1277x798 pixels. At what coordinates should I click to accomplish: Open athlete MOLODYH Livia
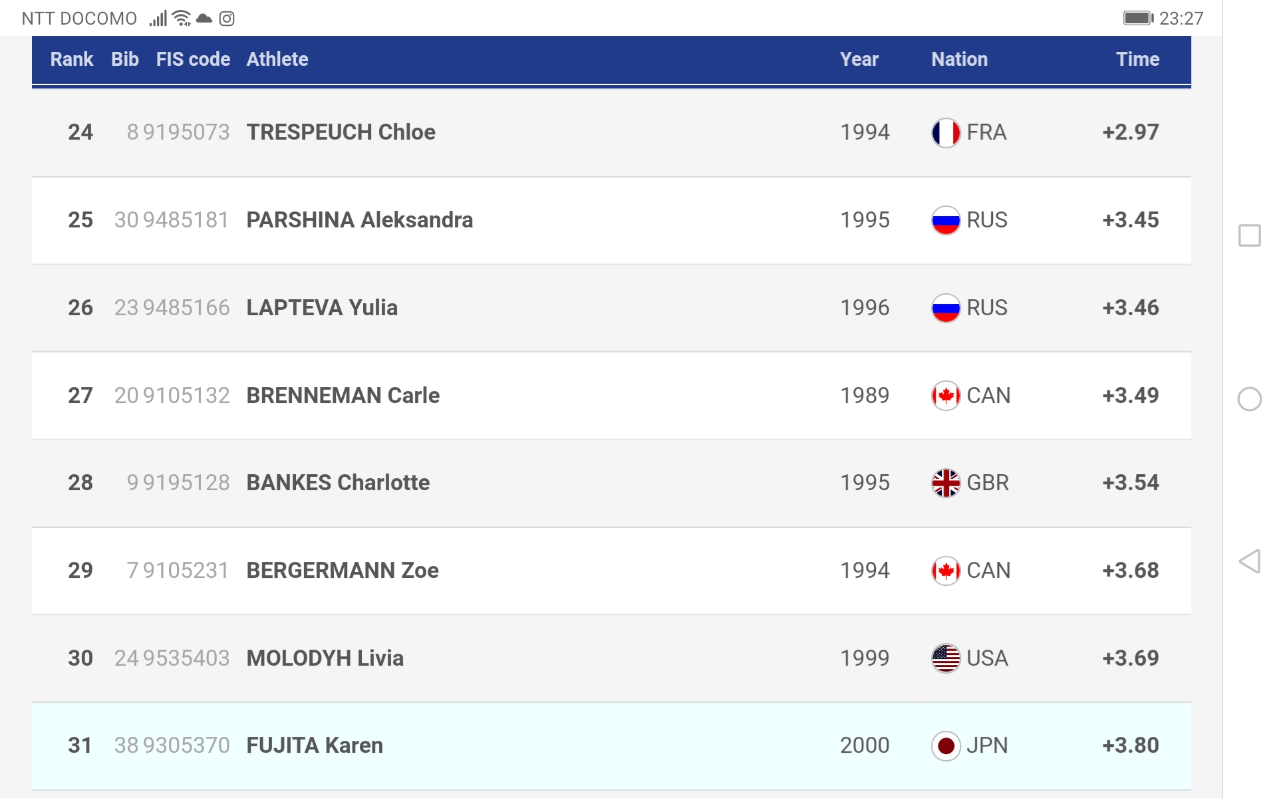[325, 658]
